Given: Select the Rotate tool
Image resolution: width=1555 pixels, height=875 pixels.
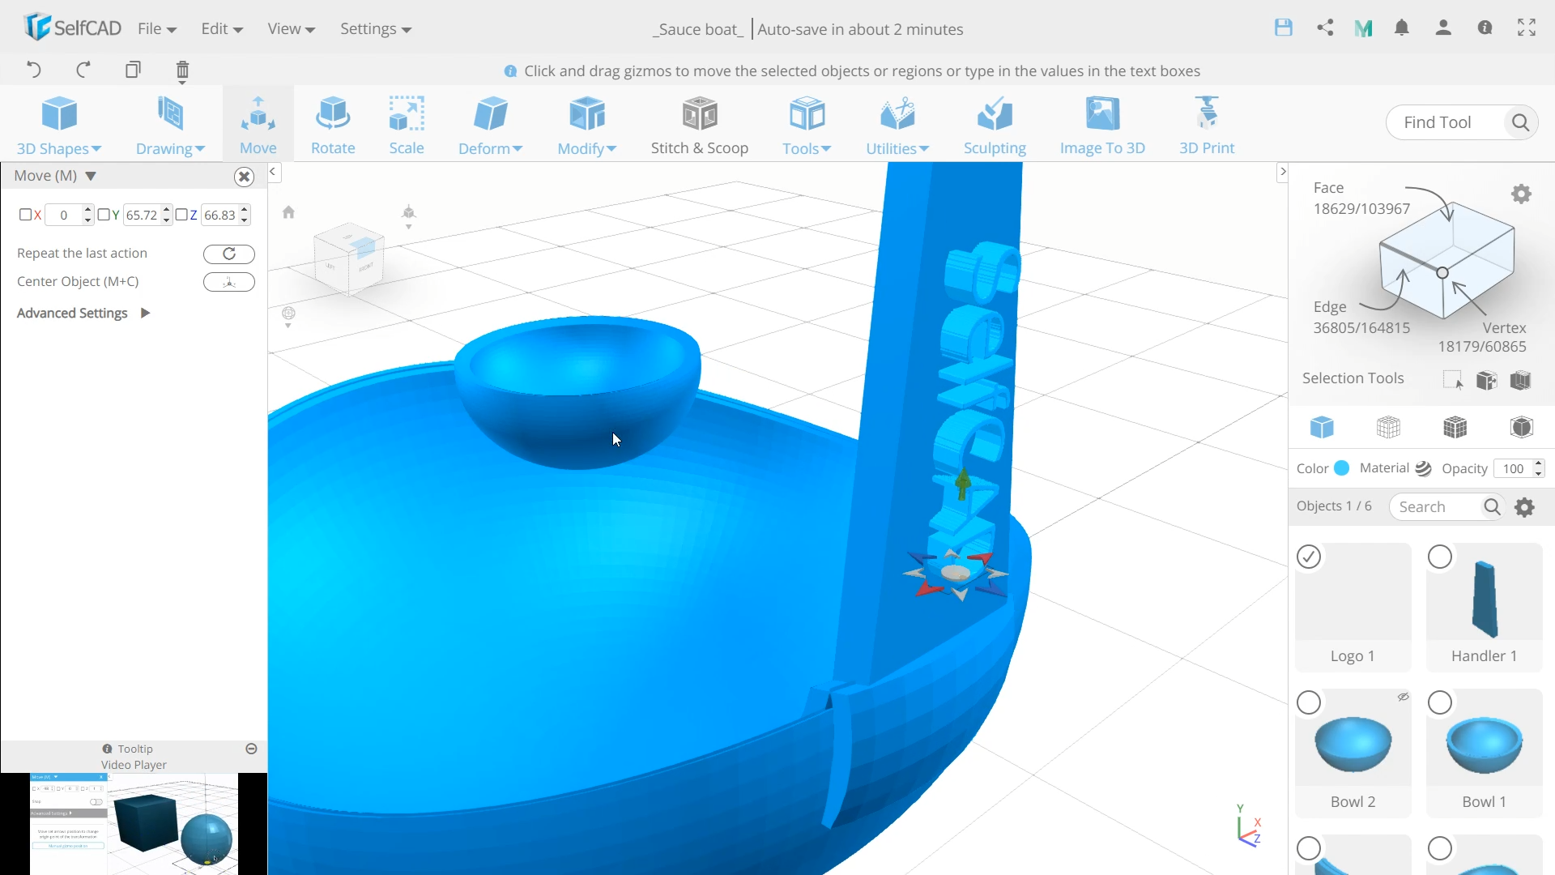Looking at the screenshot, I should pos(333,125).
